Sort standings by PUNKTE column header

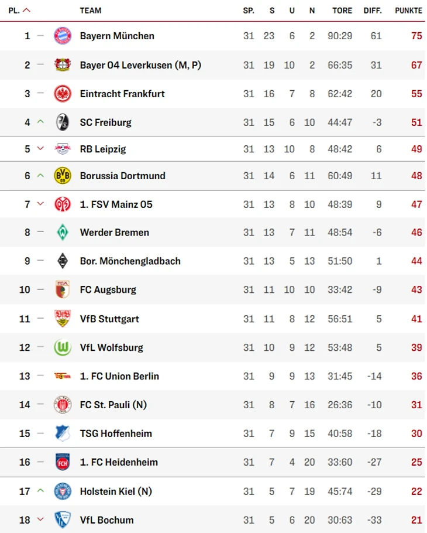(x=408, y=11)
